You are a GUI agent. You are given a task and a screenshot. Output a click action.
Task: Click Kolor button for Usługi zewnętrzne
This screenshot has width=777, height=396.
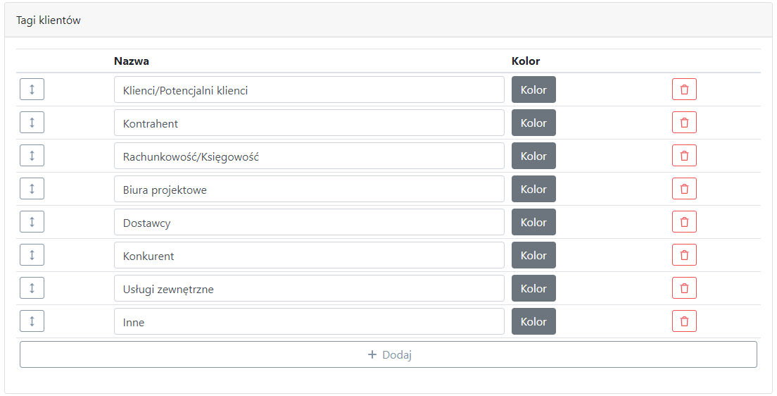pos(533,287)
